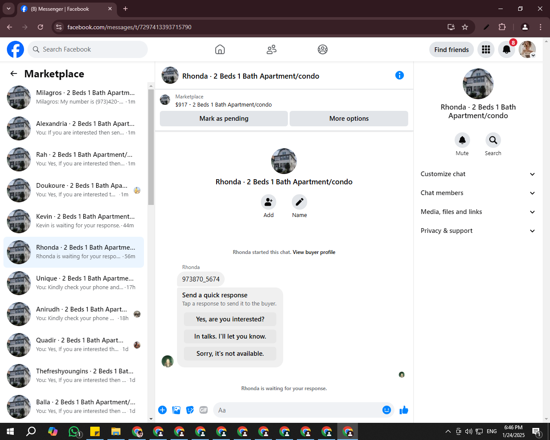Open emoji picker in message box
The image size is (550, 440).
(387, 410)
